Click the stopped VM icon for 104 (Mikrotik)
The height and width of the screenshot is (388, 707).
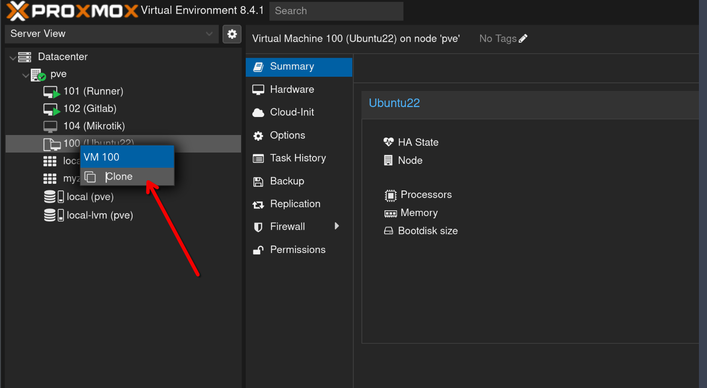[50, 126]
